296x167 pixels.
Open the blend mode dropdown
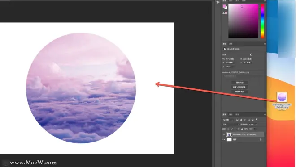tap(231, 125)
